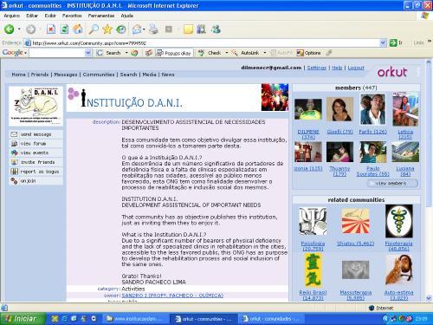Click the D.A.N.I. community logo image

[36, 106]
